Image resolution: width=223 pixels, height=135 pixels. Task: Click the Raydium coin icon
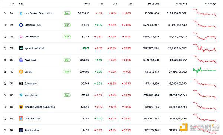click(x=21, y=130)
